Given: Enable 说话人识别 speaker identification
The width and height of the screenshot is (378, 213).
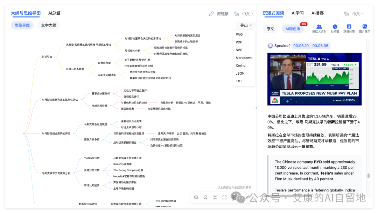Looking at the screenshot, I should [319, 29].
